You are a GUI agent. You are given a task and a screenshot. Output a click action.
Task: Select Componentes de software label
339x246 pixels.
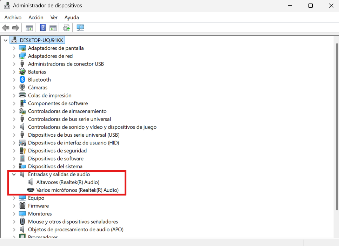tap(58, 103)
